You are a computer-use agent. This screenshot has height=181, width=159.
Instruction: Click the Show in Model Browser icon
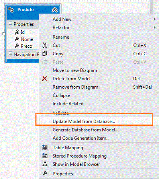(45, 164)
